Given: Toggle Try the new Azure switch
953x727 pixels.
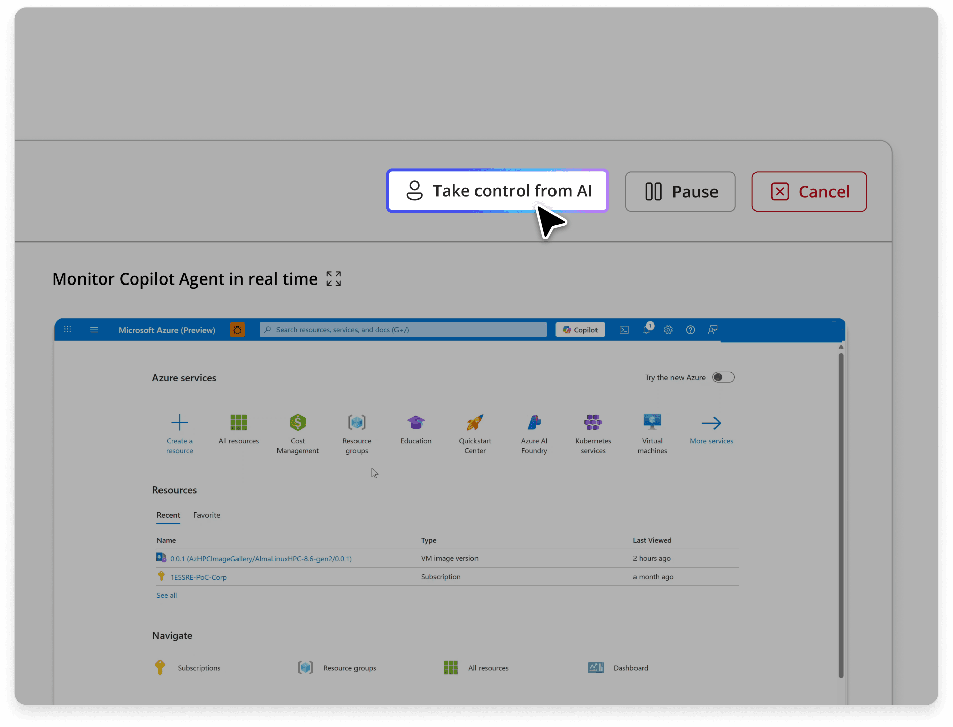Looking at the screenshot, I should 723,377.
